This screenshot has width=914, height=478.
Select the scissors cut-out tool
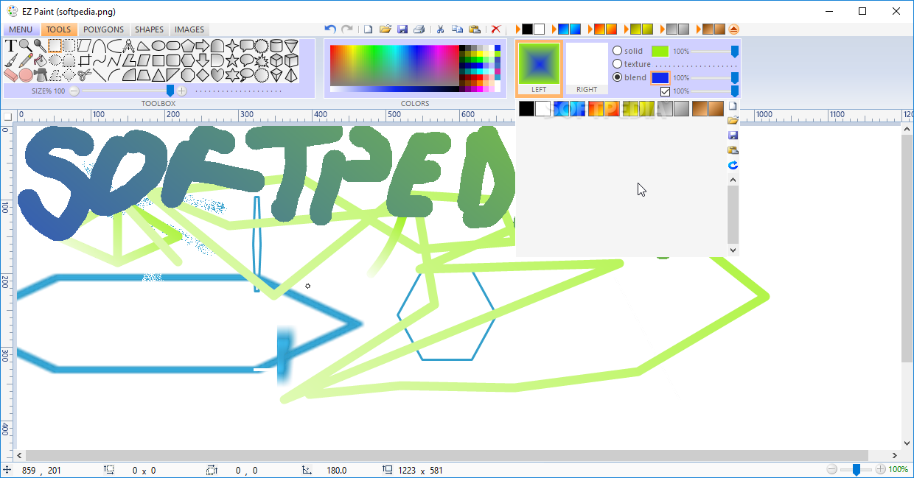84,76
